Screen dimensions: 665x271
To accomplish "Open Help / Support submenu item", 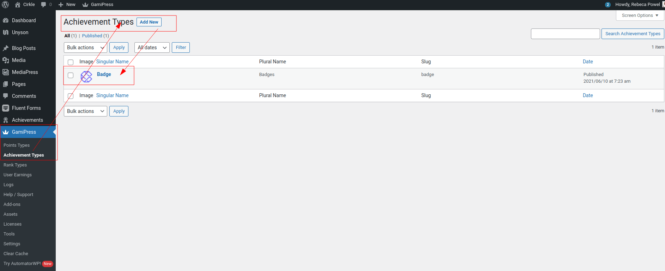I will coord(18,195).
